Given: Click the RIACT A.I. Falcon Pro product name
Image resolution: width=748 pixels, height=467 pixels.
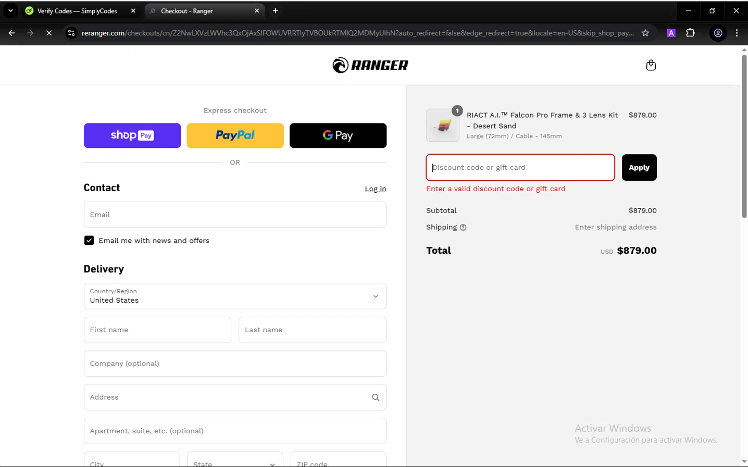Looking at the screenshot, I should (x=542, y=120).
